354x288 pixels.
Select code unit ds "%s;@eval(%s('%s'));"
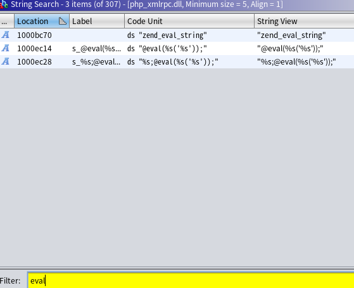tap(173, 62)
